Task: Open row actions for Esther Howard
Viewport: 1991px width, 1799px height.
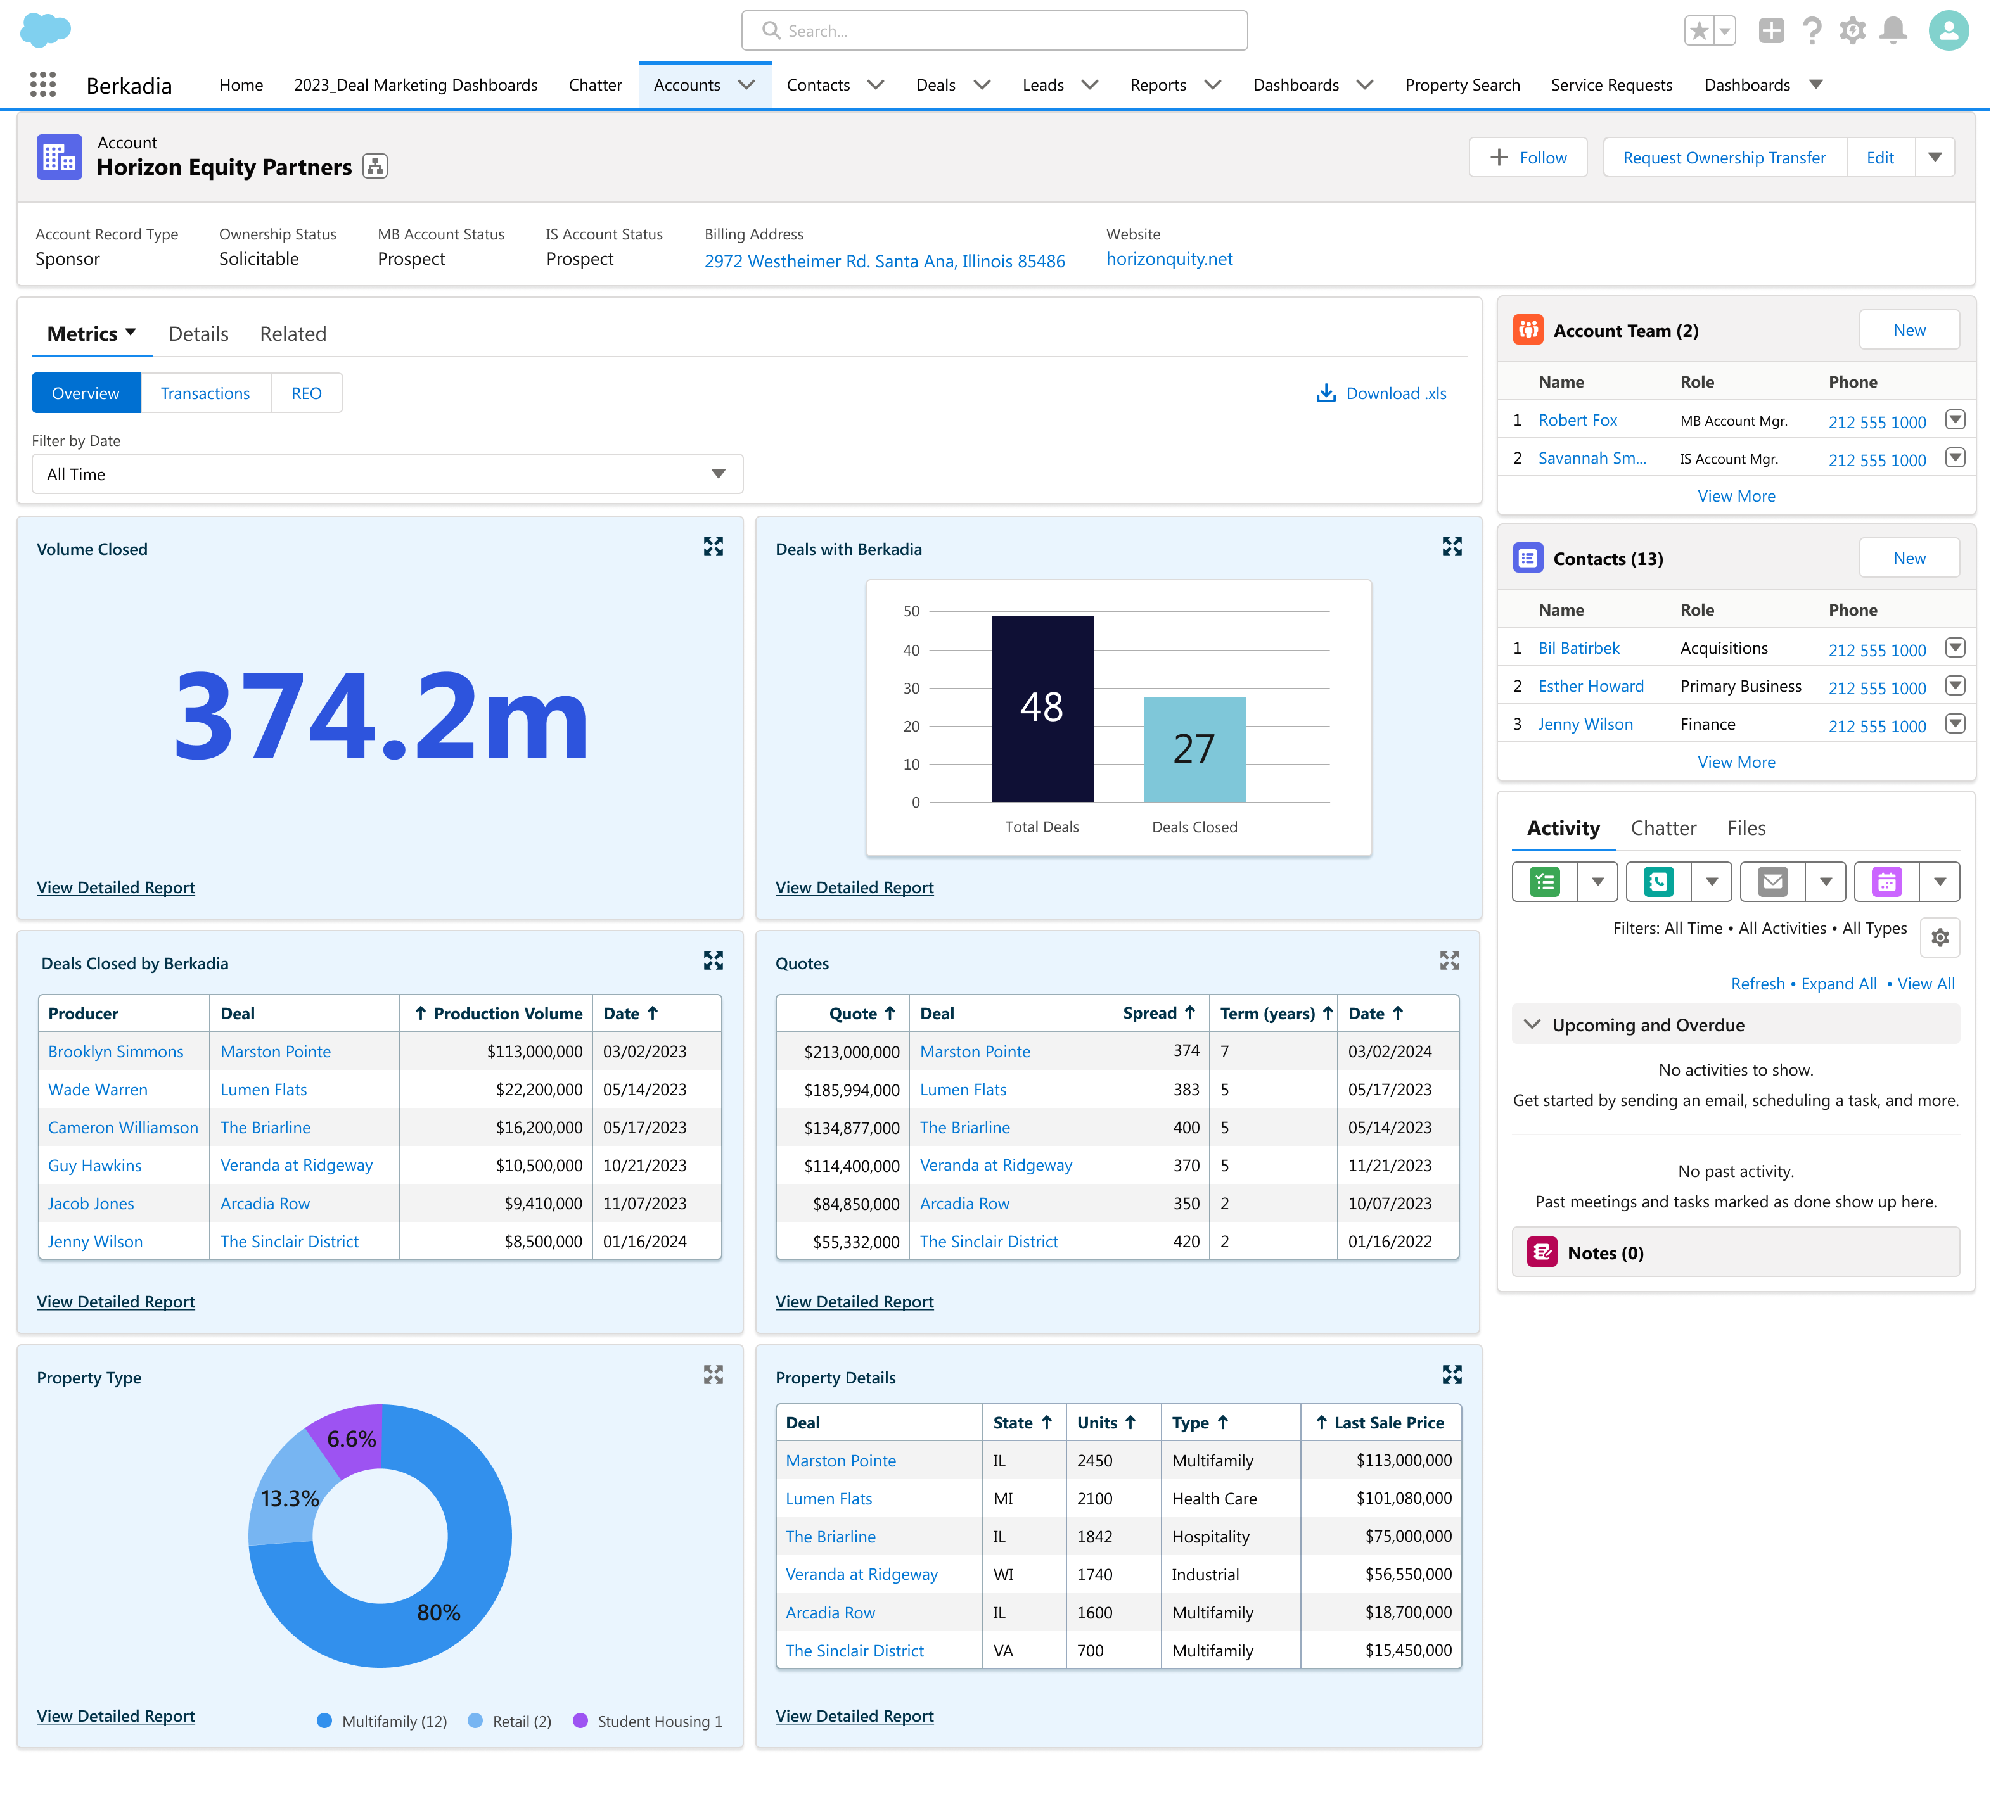Action: pos(1954,685)
